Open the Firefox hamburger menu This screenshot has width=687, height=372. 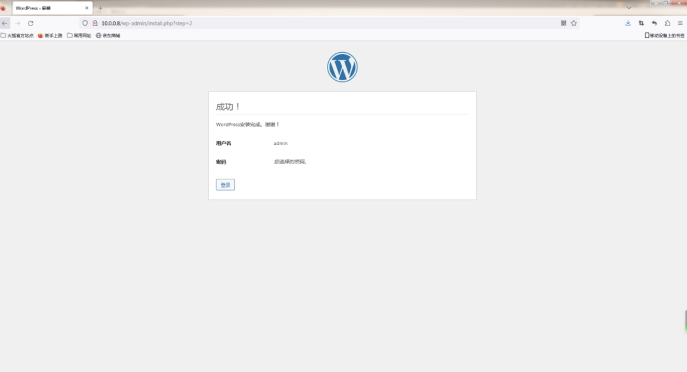click(x=680, y=24)
